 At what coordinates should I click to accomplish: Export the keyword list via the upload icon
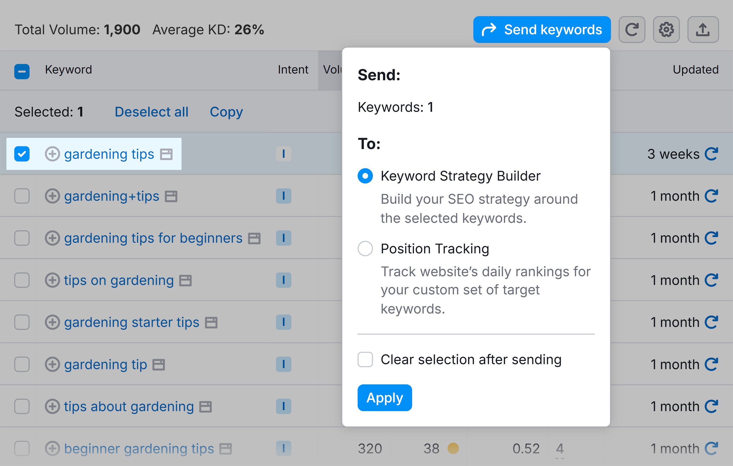[x=703, y=29]
